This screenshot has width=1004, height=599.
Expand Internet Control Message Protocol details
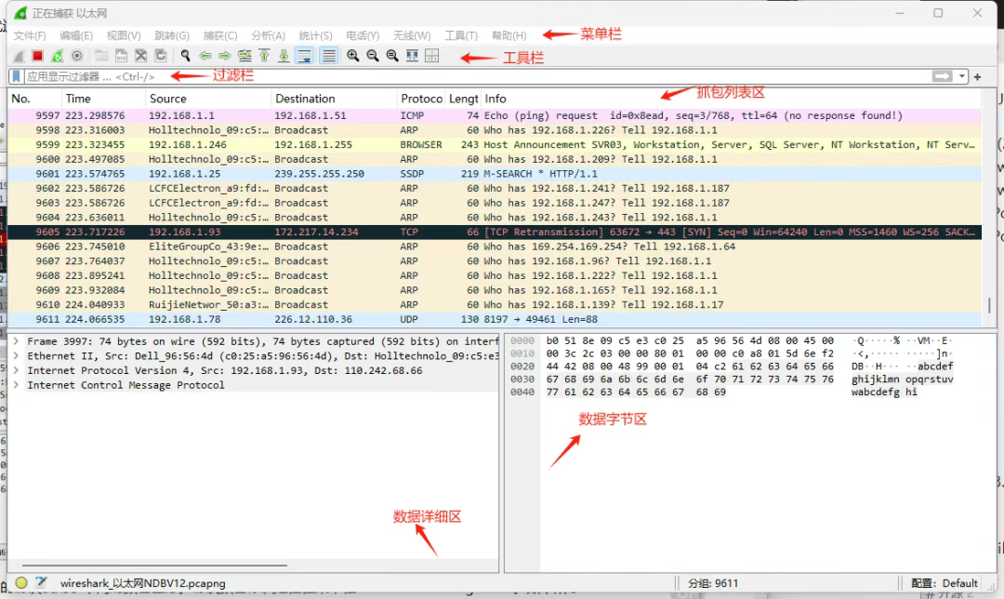coord(16,385)
